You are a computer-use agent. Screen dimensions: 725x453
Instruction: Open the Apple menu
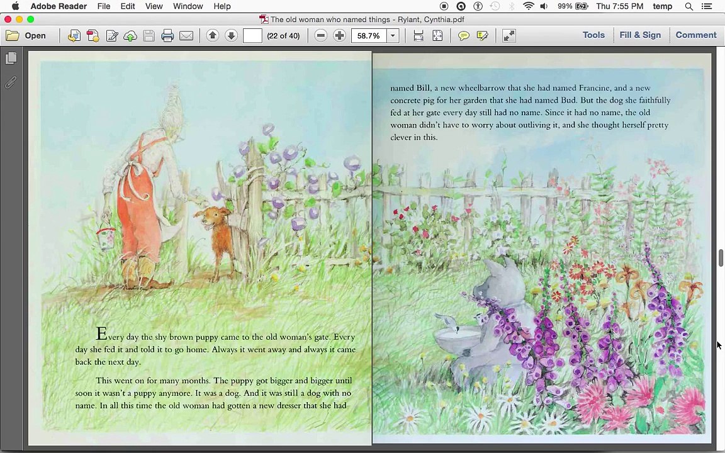15,6
